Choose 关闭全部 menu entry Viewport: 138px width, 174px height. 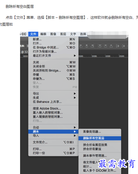pos(53,67)
